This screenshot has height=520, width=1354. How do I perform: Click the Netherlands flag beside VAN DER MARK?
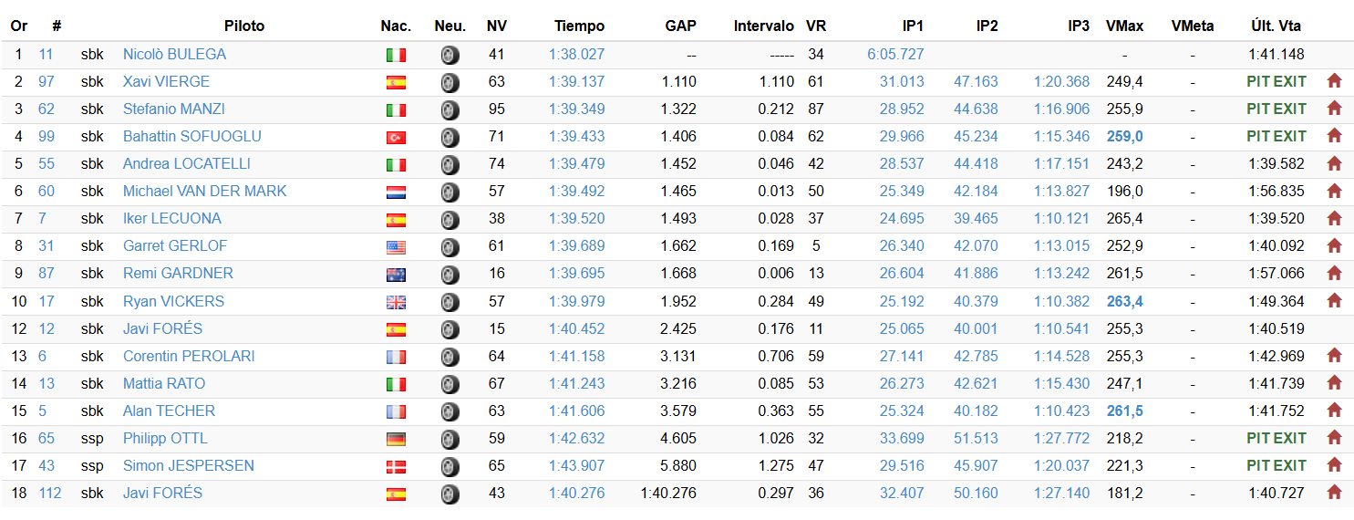[x=397, y=192]
